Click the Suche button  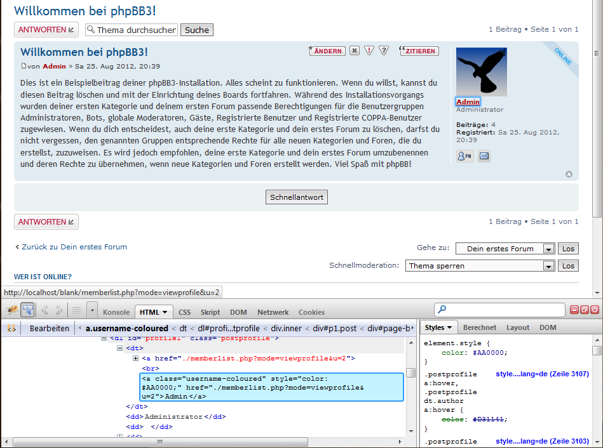[x=197, y=30]
